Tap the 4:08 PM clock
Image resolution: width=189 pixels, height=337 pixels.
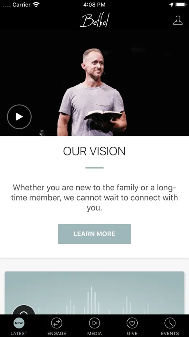pyautogui.click(x=94, y=5)
